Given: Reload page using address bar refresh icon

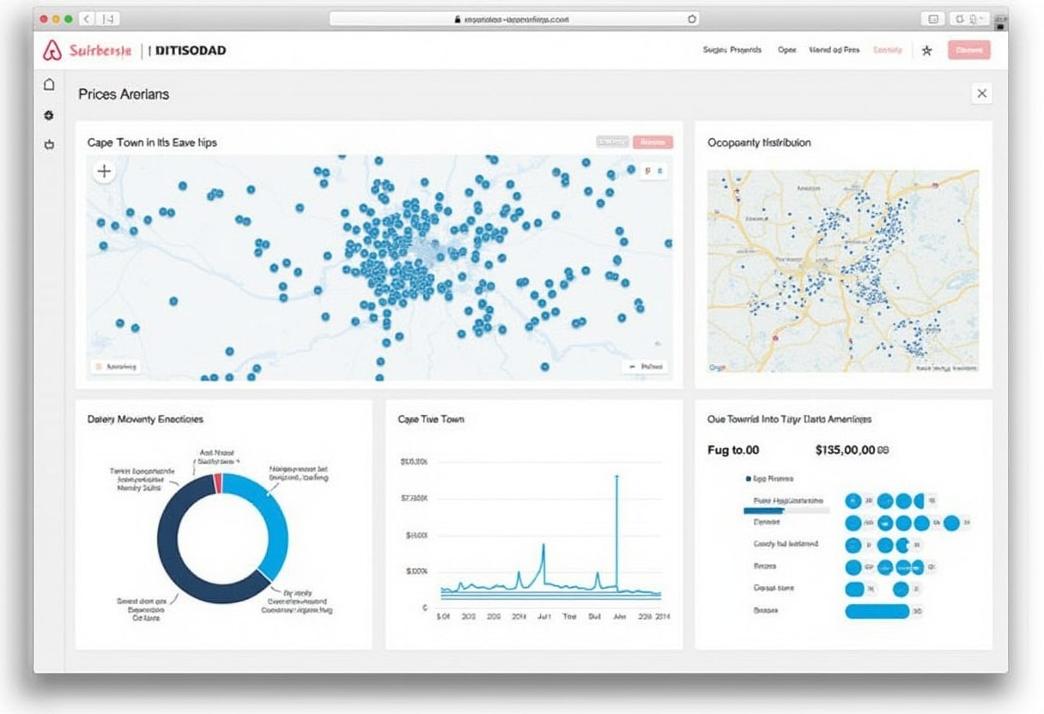Looking at the screenshot, I should 691,18.
